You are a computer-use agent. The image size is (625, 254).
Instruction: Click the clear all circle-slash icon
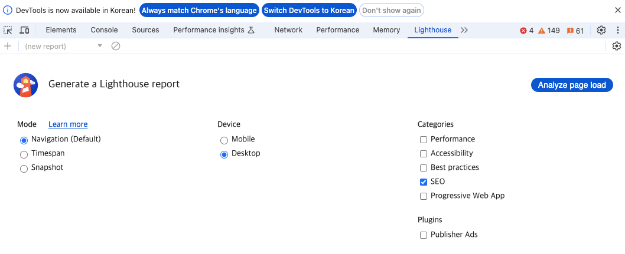click(x=116, y=46)
